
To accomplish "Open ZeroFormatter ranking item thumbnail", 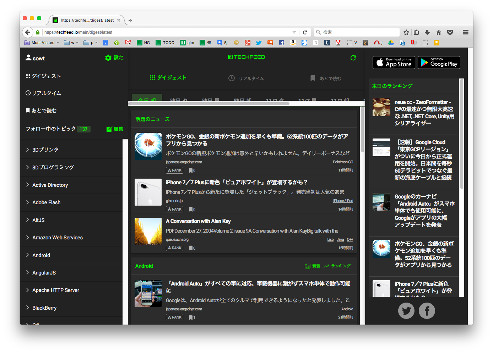I will [x=381, y=107].
